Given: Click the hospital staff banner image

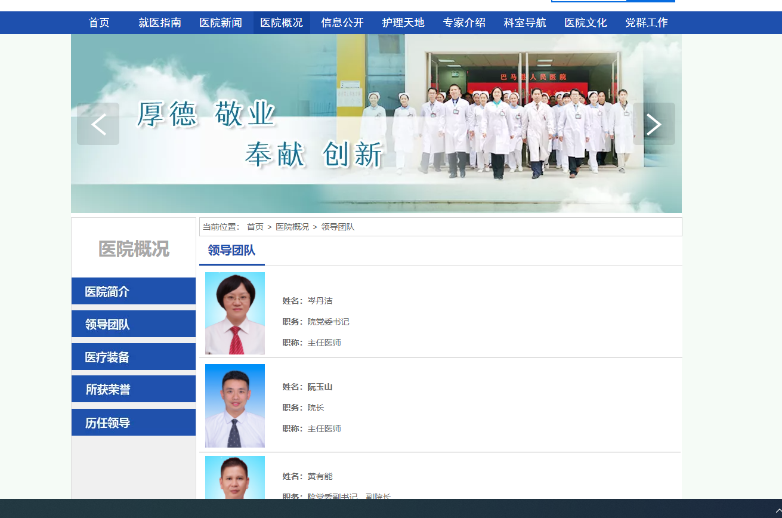Looking at the screenshot, I should [376, 124].
